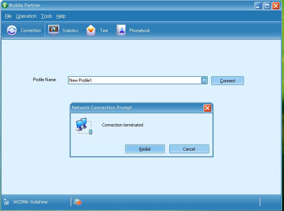Click the signal strength icon in status bar
Screen dimensions: 284x211
coord(6,202)
